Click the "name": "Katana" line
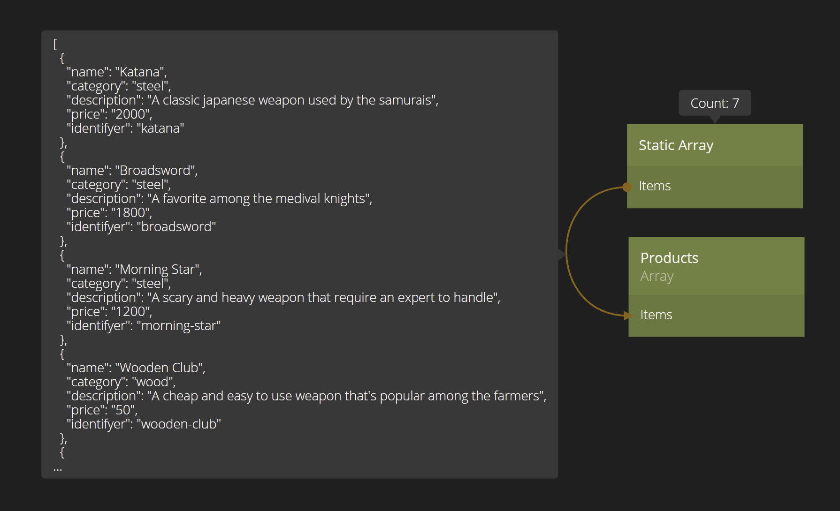The height and width of the screenshot is (511, 840). (116, 72)
